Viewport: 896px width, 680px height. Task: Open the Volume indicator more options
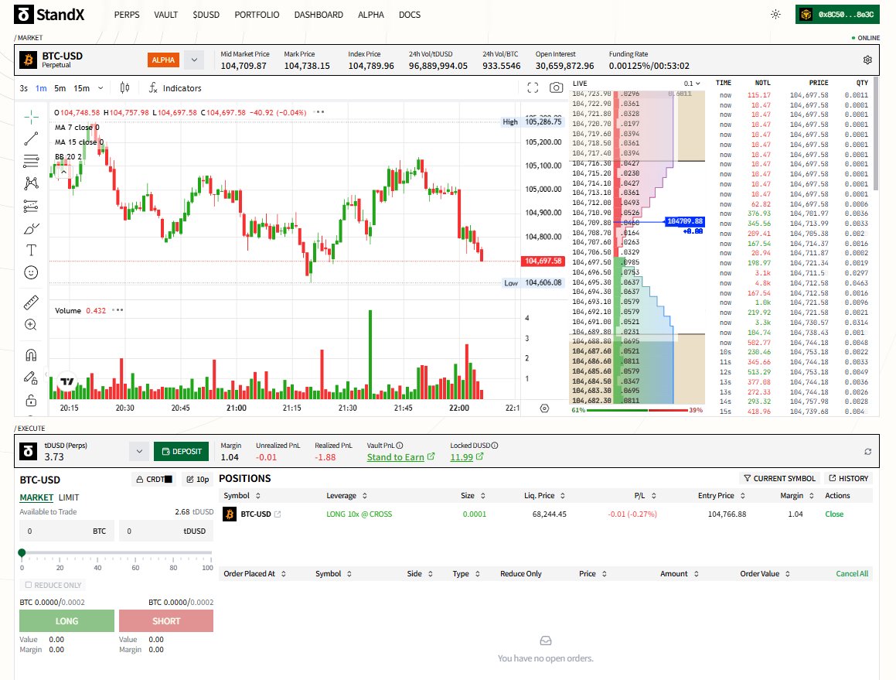pos(118,310)
